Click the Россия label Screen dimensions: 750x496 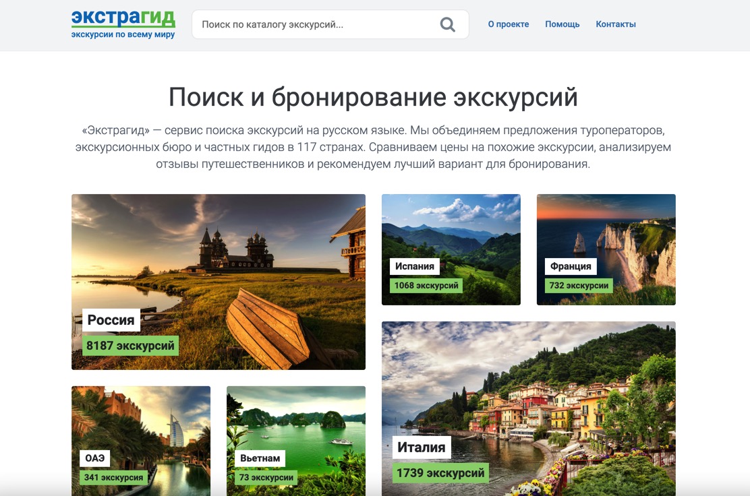111,319
